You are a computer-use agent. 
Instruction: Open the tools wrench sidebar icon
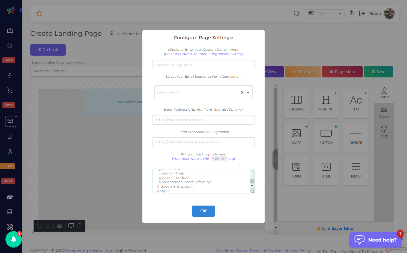coord(10,227)
